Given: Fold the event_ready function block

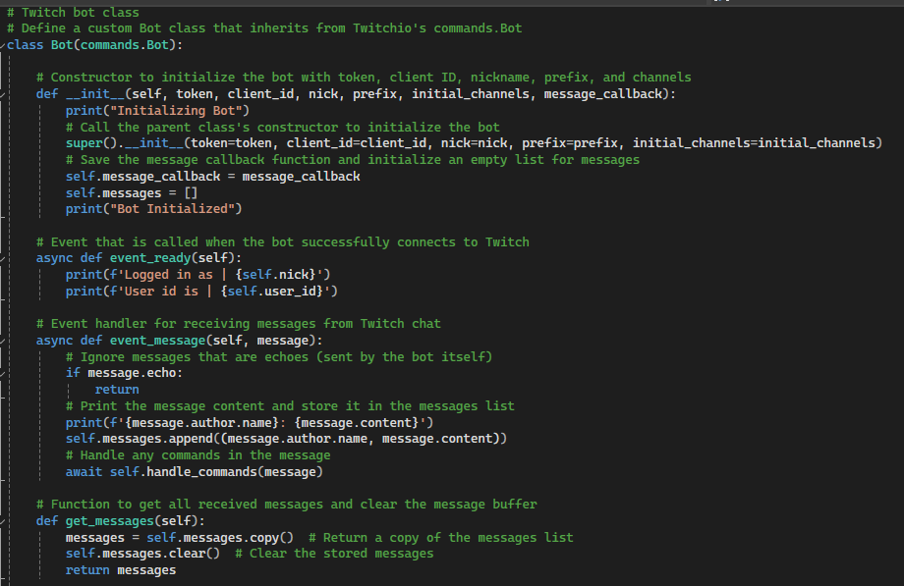Looking at the screenshot, I should tap(4, 258).
